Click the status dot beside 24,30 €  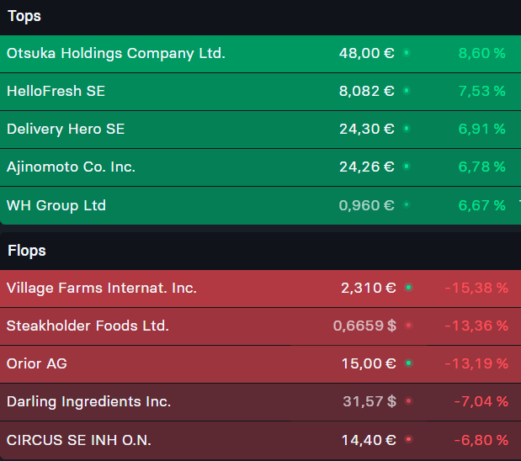407,129
